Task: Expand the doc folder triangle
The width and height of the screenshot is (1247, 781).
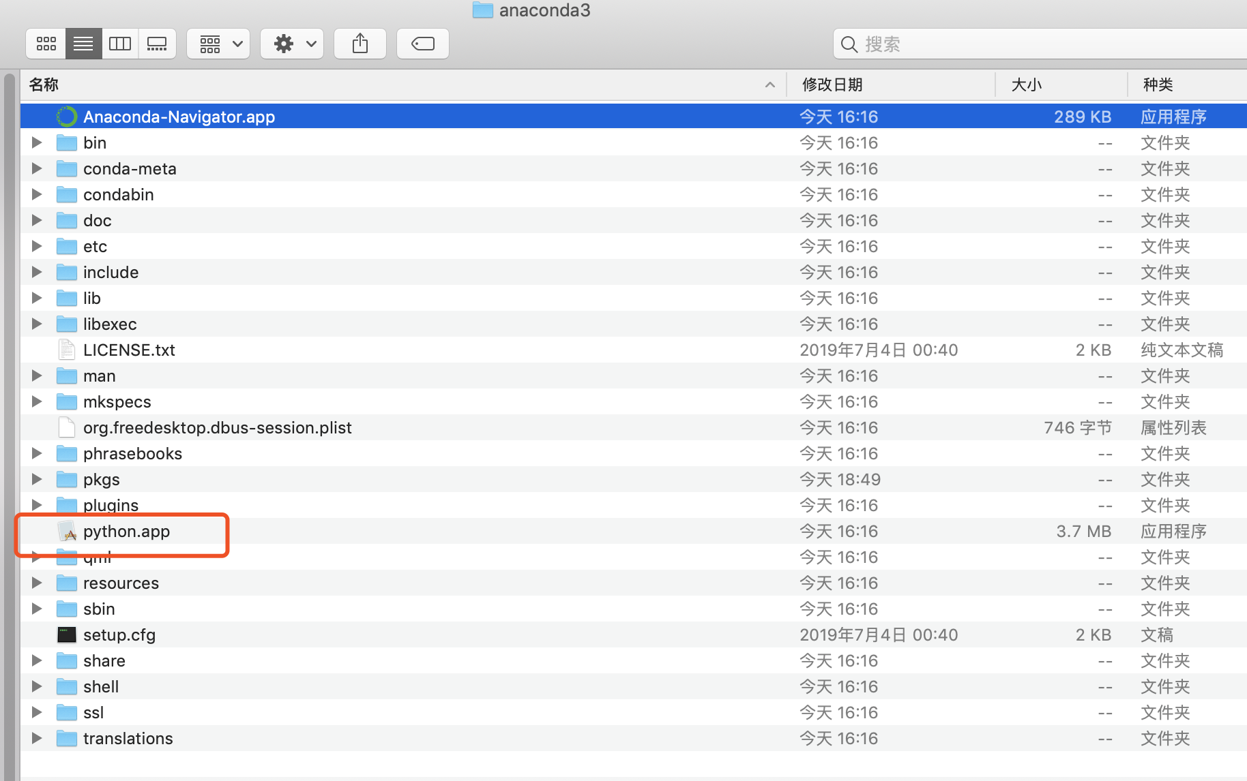Action: 37,220
